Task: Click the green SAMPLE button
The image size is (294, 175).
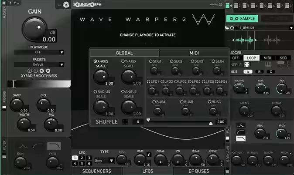Action: pos(242,18)
